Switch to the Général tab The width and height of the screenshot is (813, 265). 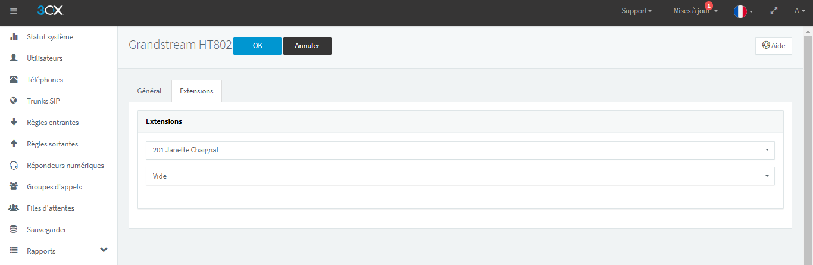(149, 91)
